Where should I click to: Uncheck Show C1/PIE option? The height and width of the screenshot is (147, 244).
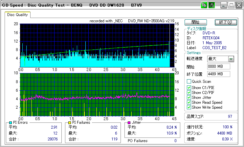click(x=189, y=88)
